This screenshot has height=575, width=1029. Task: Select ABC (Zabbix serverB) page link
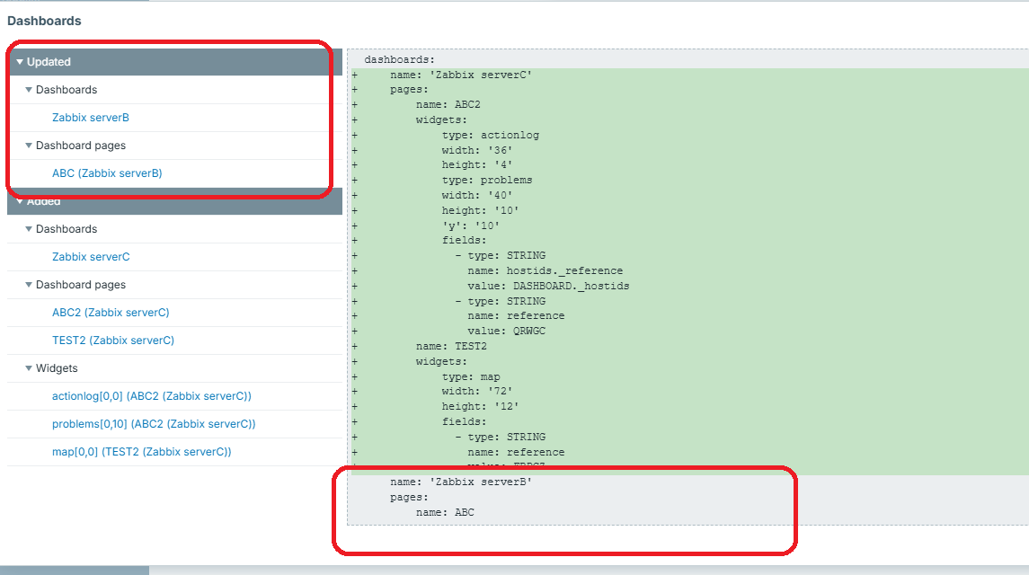coord(107,173)
